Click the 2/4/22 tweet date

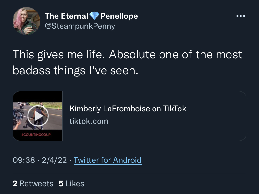click(54, 160)
